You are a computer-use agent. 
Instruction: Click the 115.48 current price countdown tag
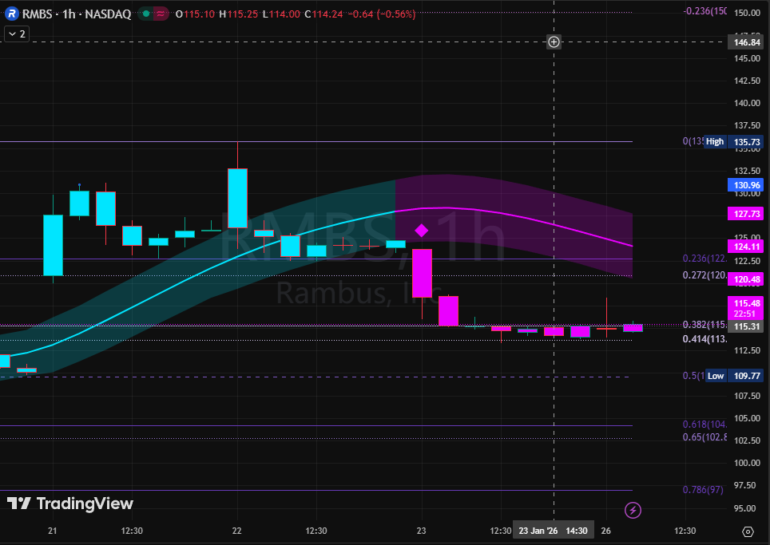[745, 308]
